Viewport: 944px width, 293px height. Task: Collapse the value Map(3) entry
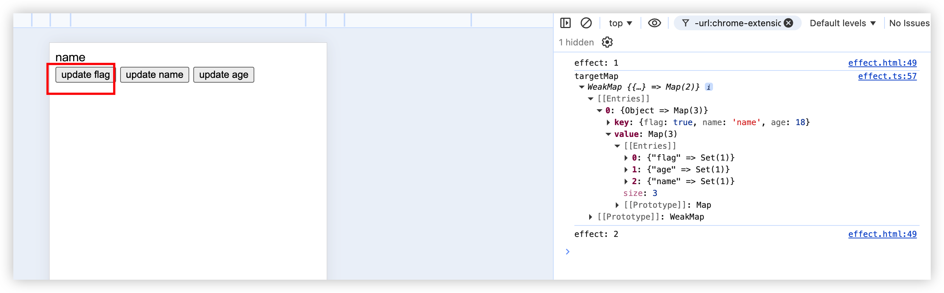tap(608, 134)
